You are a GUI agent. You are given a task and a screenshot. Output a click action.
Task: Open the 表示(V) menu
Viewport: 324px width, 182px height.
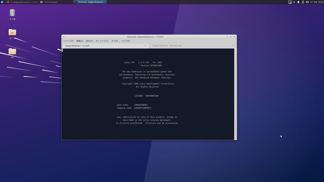tap(89, 41)
